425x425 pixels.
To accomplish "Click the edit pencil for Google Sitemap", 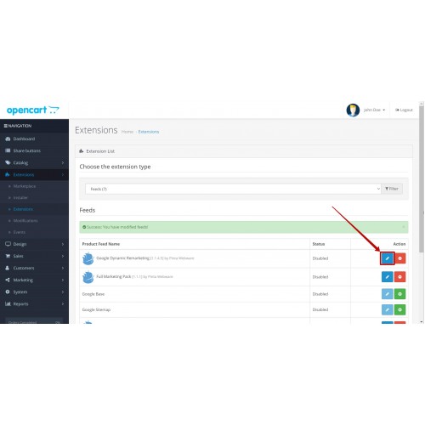I will tap(387, 309).
